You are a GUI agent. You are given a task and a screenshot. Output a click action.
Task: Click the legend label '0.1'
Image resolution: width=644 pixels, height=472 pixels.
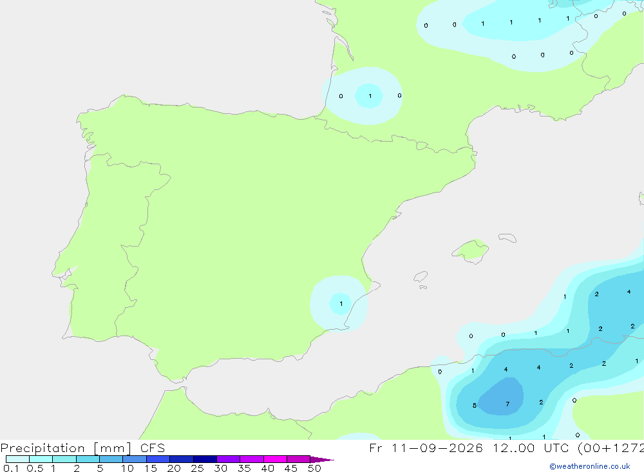pos(11,468)
